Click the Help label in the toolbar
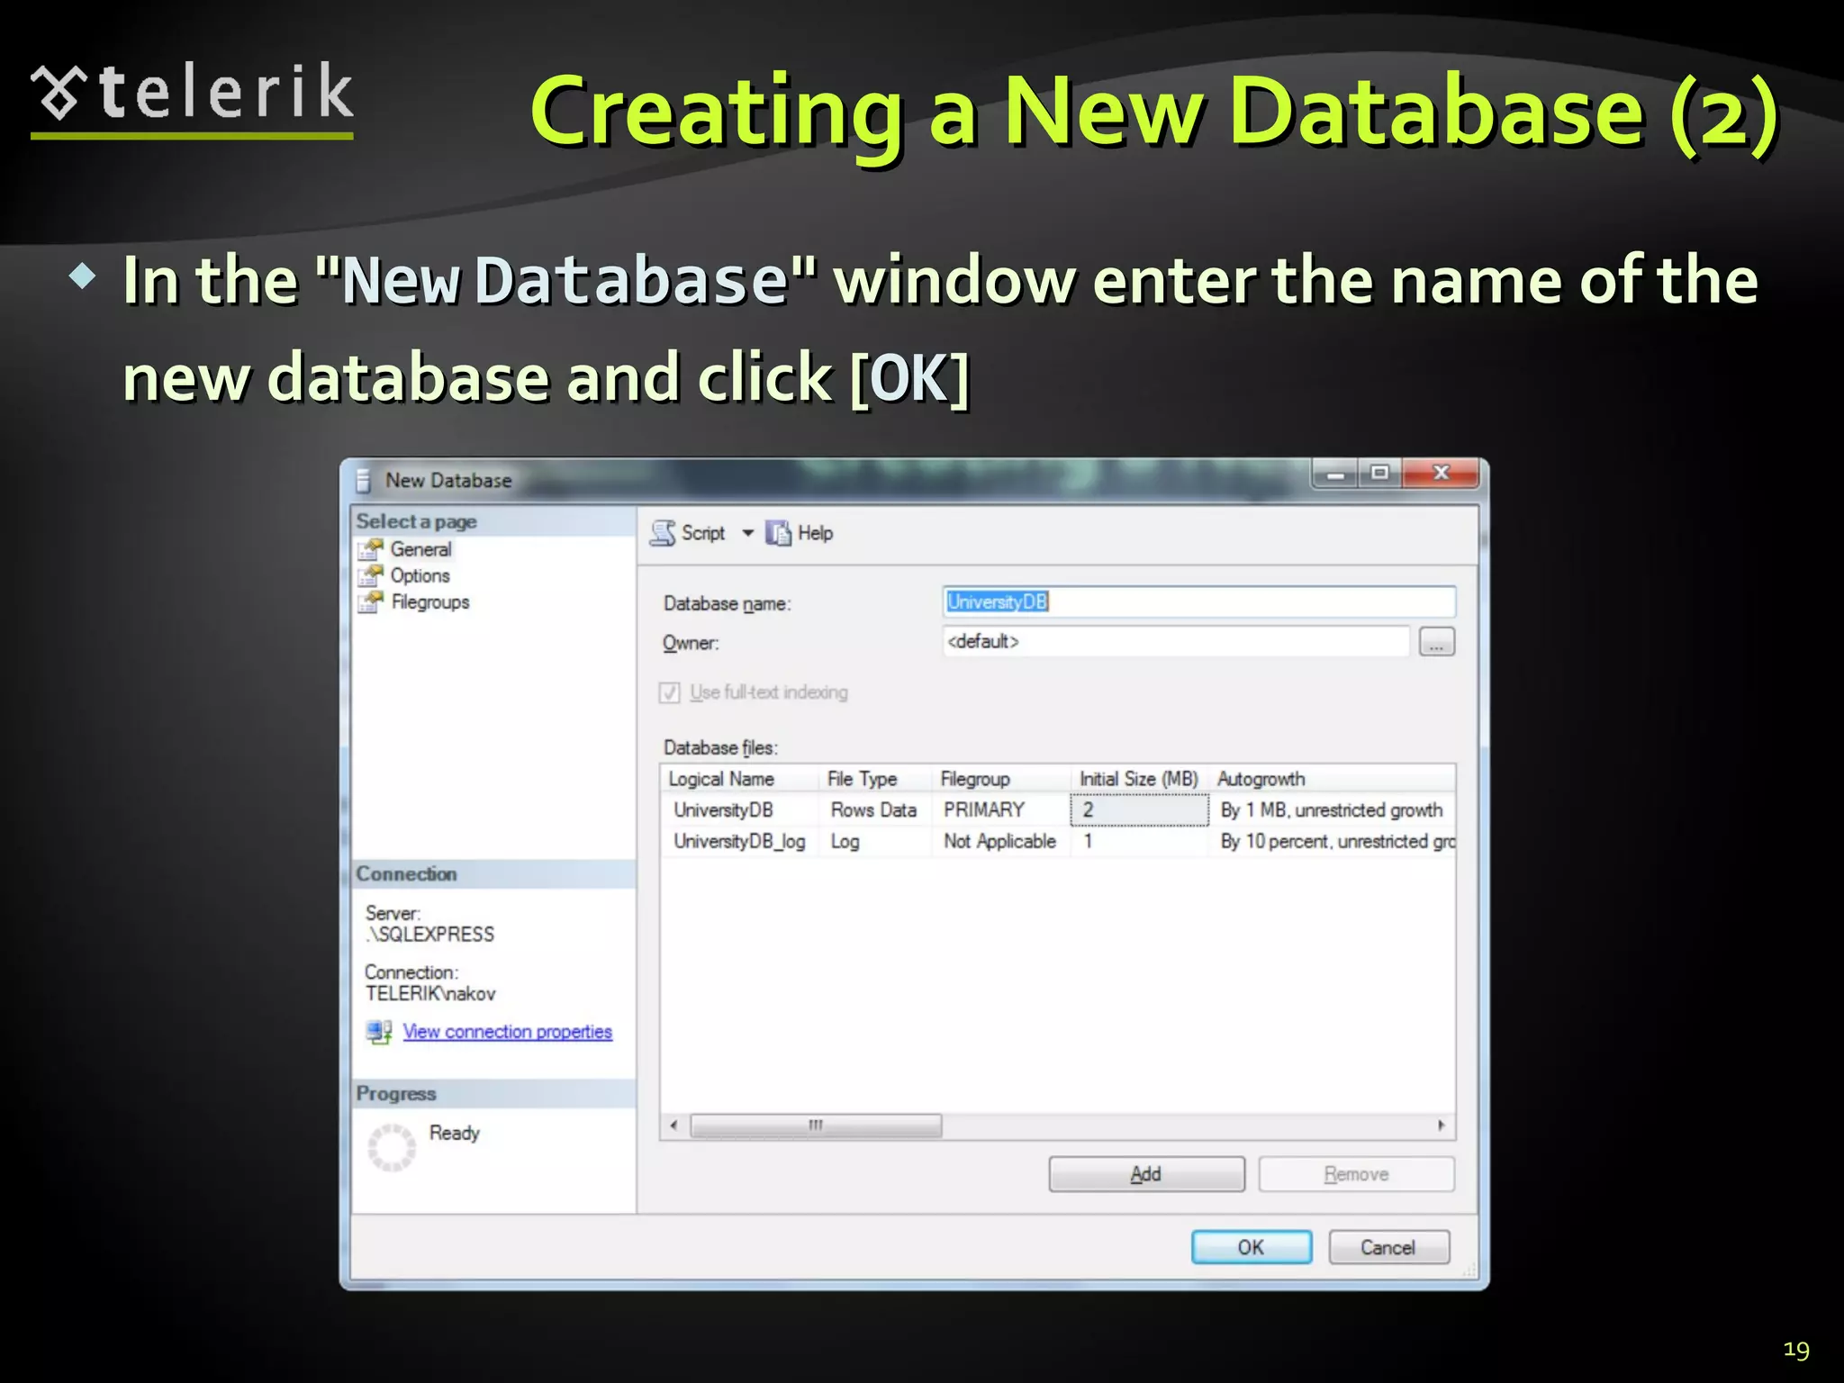1844x1383 pixels. [815, 533]
